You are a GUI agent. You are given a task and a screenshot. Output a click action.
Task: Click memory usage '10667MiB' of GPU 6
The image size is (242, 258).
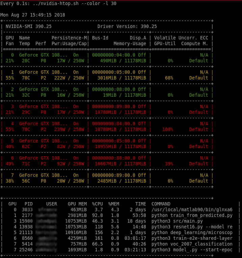tap(106, 164)
